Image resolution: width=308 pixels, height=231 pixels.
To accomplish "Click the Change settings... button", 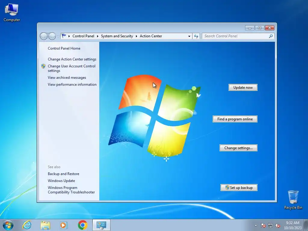I will pyautogui.click(x=239, y=148).
